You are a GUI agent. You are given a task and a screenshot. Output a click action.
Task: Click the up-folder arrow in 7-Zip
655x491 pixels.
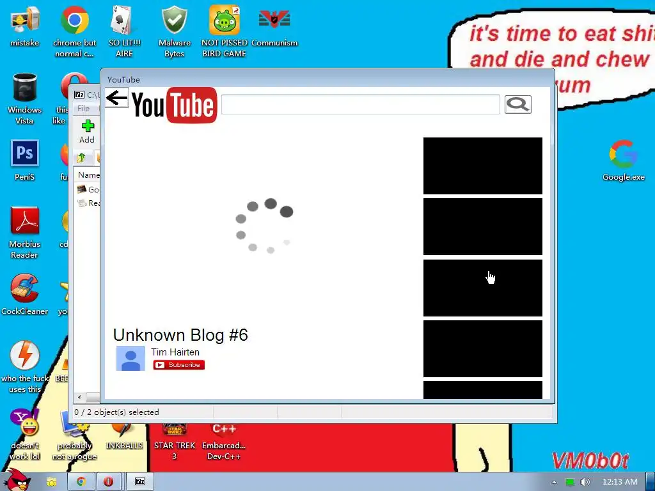pos(81,157)
